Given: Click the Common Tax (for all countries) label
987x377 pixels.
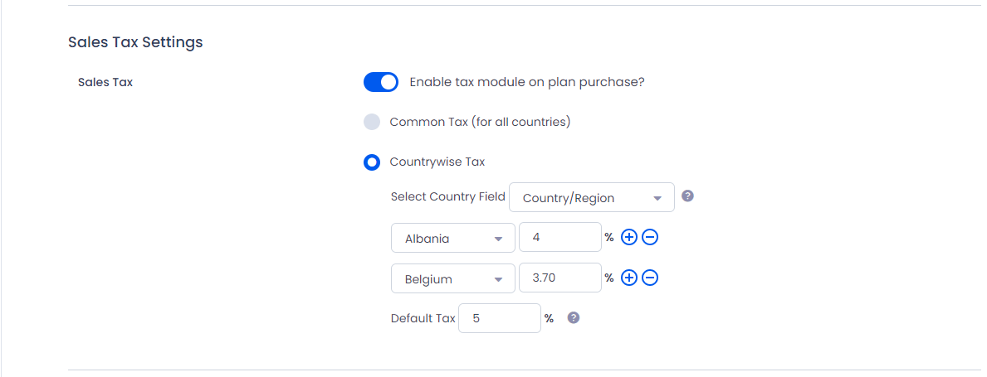Looking at the screenshot, I should (x=481, y=122).
